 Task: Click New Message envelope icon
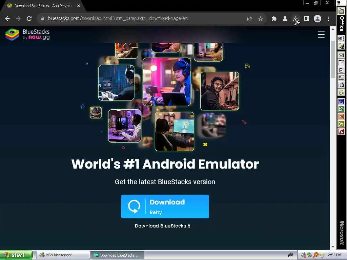[x=341, y=55]
